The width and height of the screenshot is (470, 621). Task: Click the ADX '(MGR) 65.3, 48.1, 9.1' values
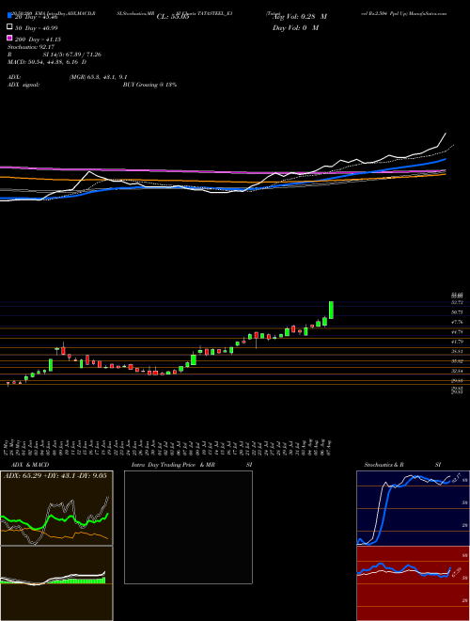tap(98, 77)
